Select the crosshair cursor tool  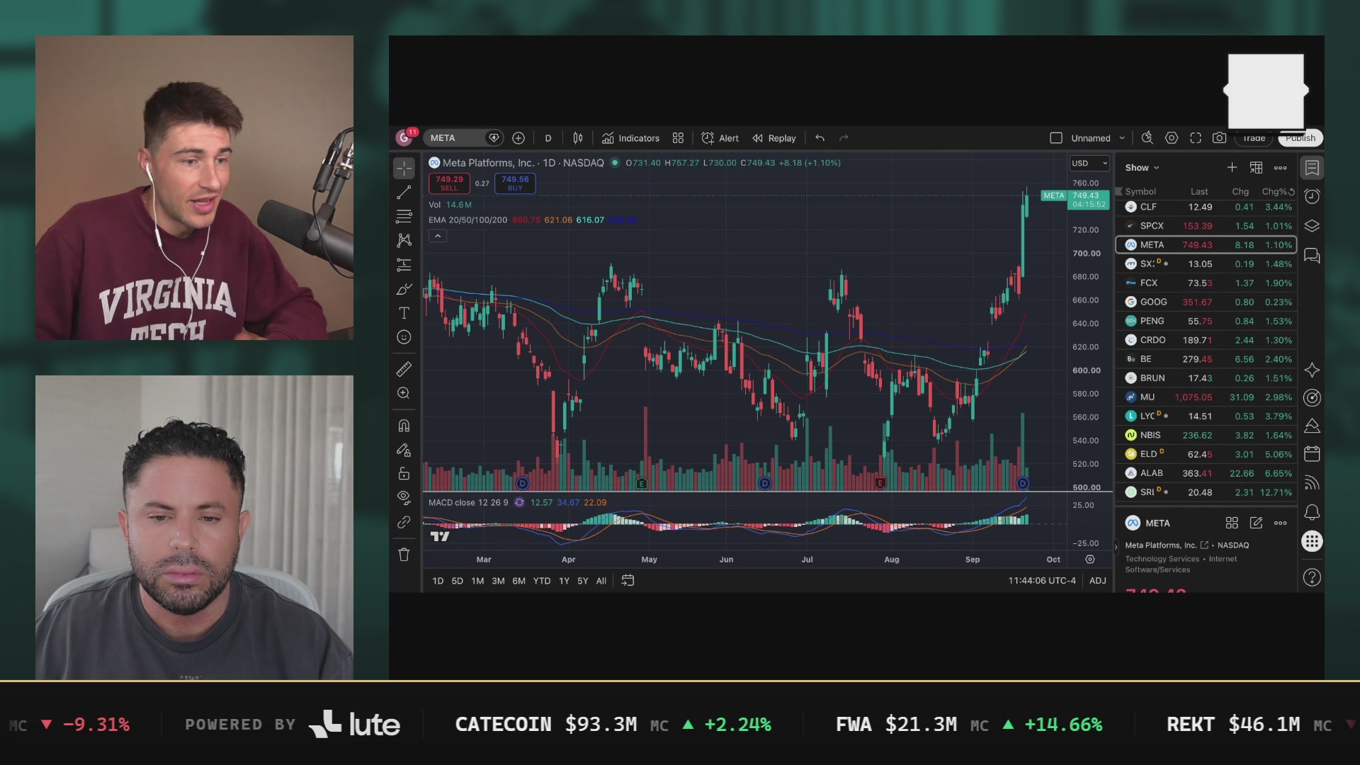pos(404,168)
